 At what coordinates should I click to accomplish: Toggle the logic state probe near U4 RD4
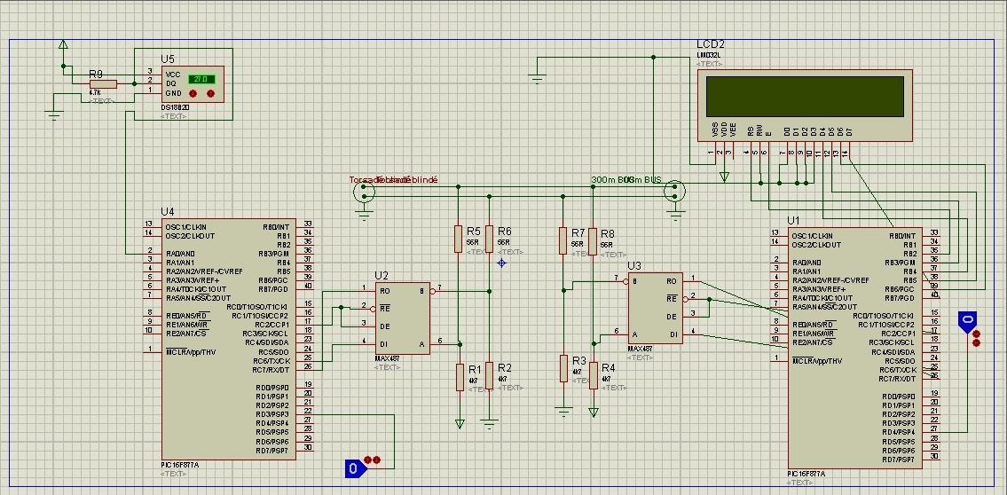pos(356,468)
